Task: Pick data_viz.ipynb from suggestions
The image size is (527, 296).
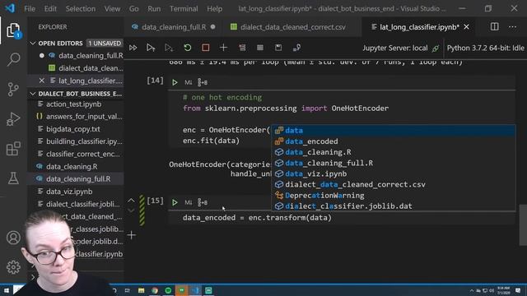Action: (394, 173)
